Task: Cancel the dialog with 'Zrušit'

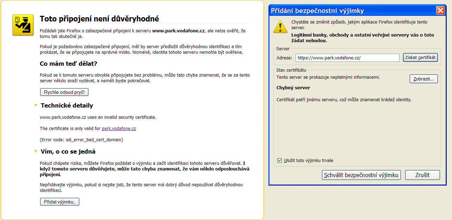Action: click(x=422, y=175)
